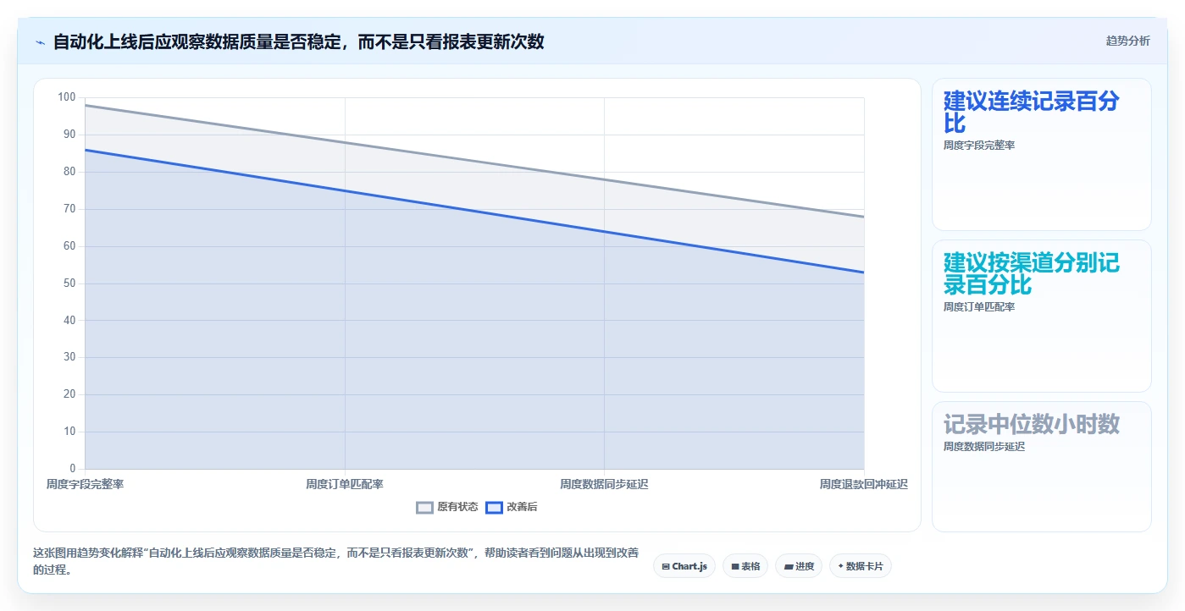Click the 周度订单匹配率 x-axis label

point(345,484)
